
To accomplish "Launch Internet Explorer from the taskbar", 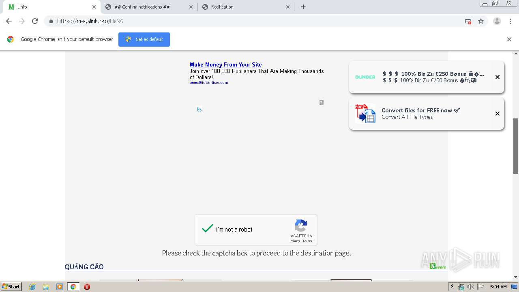I will 32,287.
